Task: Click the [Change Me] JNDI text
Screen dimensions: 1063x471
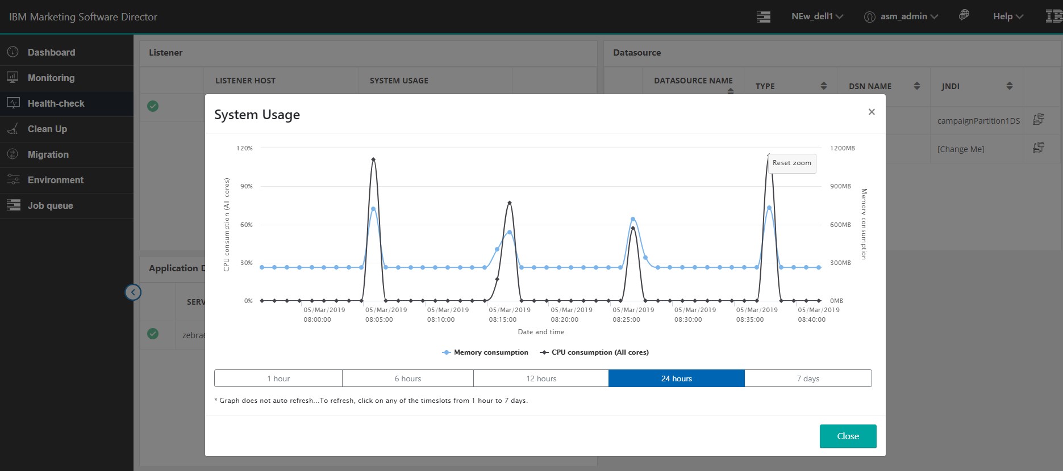Action: tap(961, 149)
